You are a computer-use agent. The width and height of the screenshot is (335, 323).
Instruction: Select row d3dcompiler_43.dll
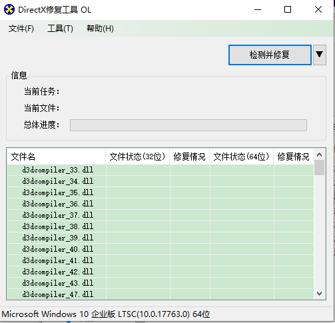[x=161, y=283]
